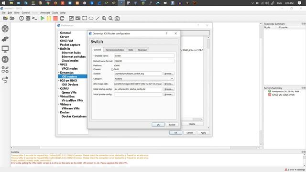Click the Zoom out magnifier icon
Viewport: 306px width, 172px height.
110,18
